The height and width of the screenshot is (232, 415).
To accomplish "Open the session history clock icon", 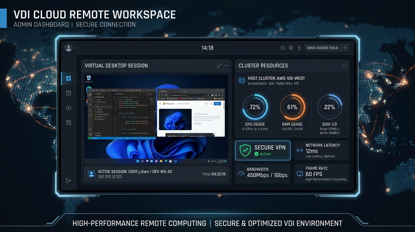I will 283,48.
